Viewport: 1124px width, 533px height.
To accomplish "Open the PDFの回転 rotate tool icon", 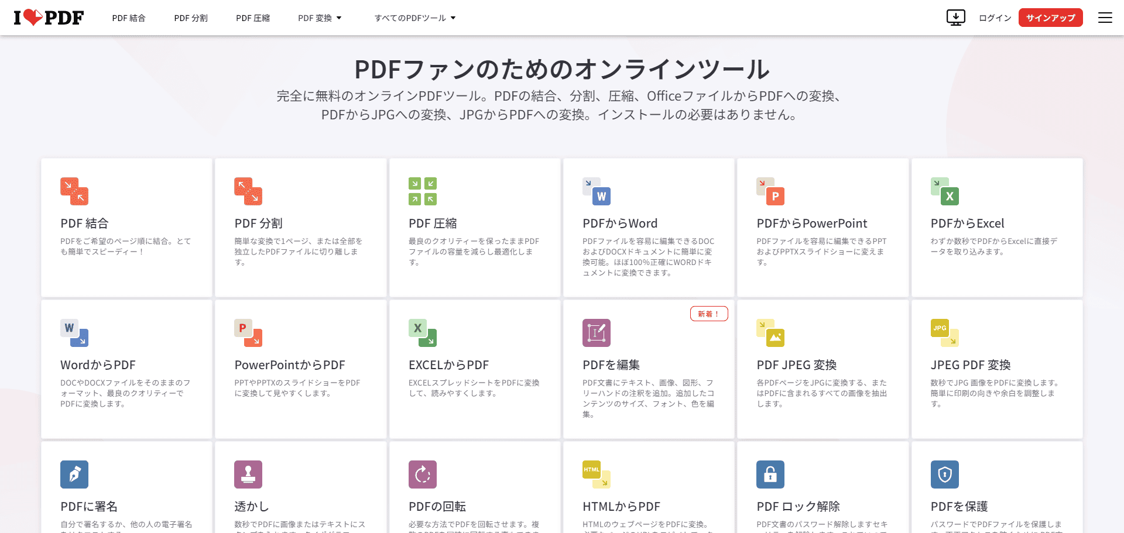I will 423,474.
